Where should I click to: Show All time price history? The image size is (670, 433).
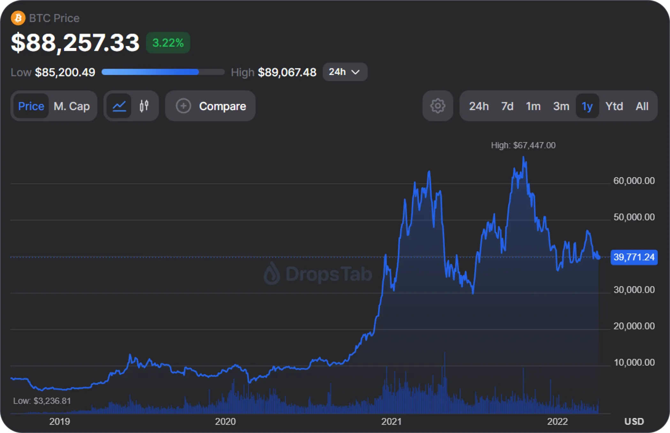click(642, 106)
